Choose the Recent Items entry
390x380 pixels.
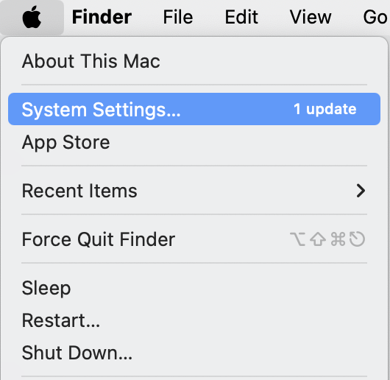pyautogui.click(x=194, y=191)
